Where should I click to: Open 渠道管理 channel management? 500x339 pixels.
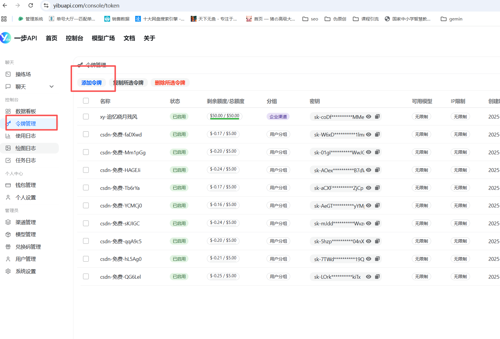(26, 222)
